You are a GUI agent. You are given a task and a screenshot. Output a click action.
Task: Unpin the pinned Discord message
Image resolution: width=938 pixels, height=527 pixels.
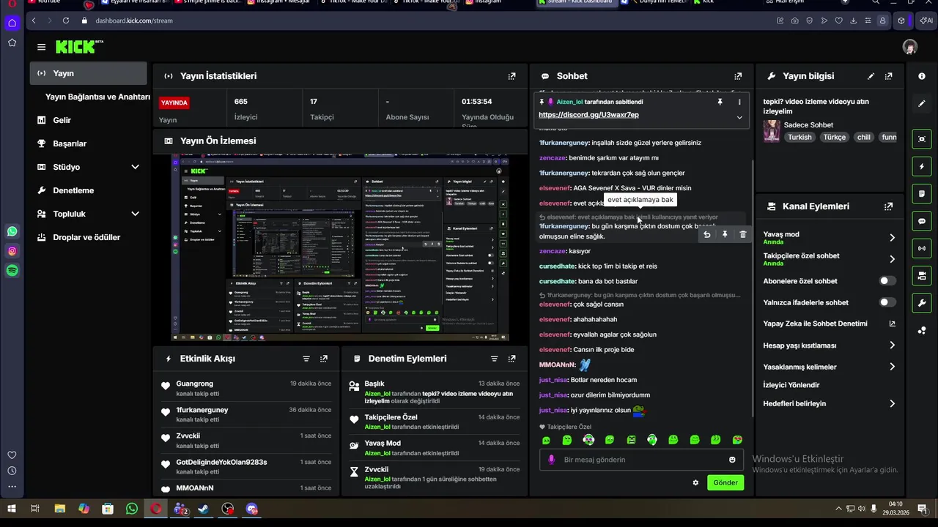coord(720,102)
